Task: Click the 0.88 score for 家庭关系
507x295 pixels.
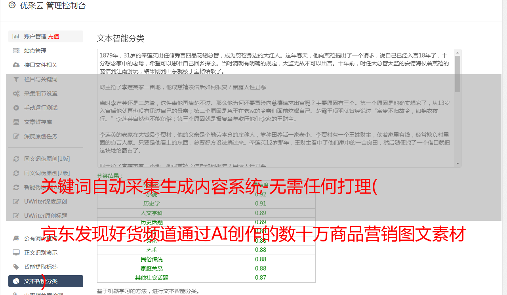Action: tap(261, 268)
